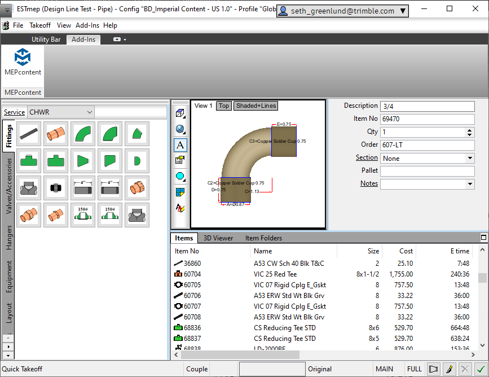Pick the first 4-inch pipe nipple
Viewport: 489px width, 377px height.
(83, 188)
